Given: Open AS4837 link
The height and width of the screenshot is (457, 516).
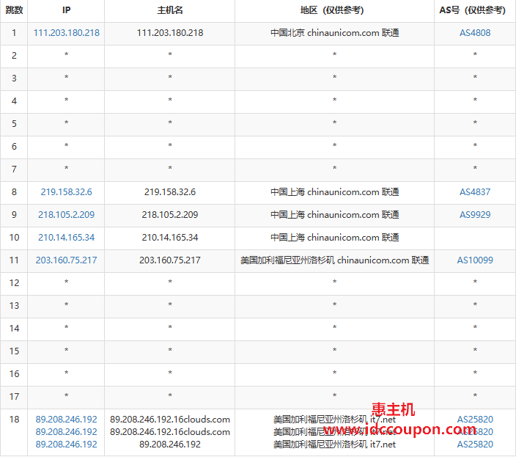Looking at the screenshot, I should pos(475,192).
